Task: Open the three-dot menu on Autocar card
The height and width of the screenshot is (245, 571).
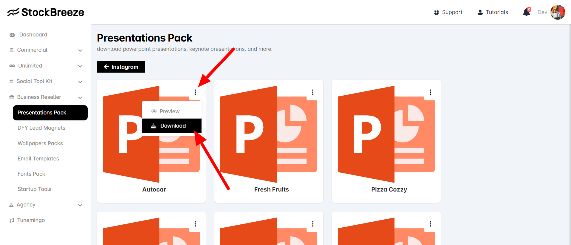Action: point(195,92)
